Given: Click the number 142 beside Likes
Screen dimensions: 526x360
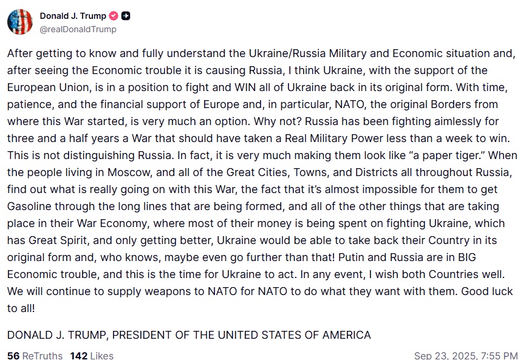Looking at the screenshot, I should click(x=78, y=355).
